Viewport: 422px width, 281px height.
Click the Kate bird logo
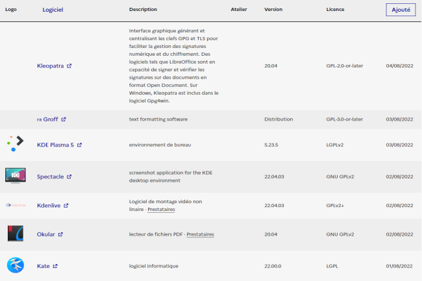point(16,265)
